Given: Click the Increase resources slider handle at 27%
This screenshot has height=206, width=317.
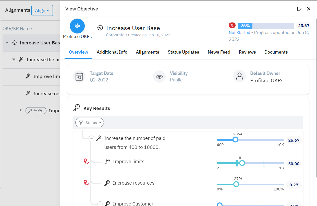Looking at the screenshot, I should coord(236,184).
